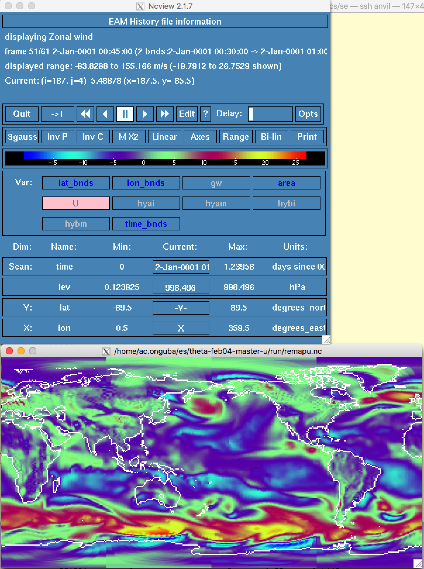Click the time max value 1.23958

pos(239,267)
